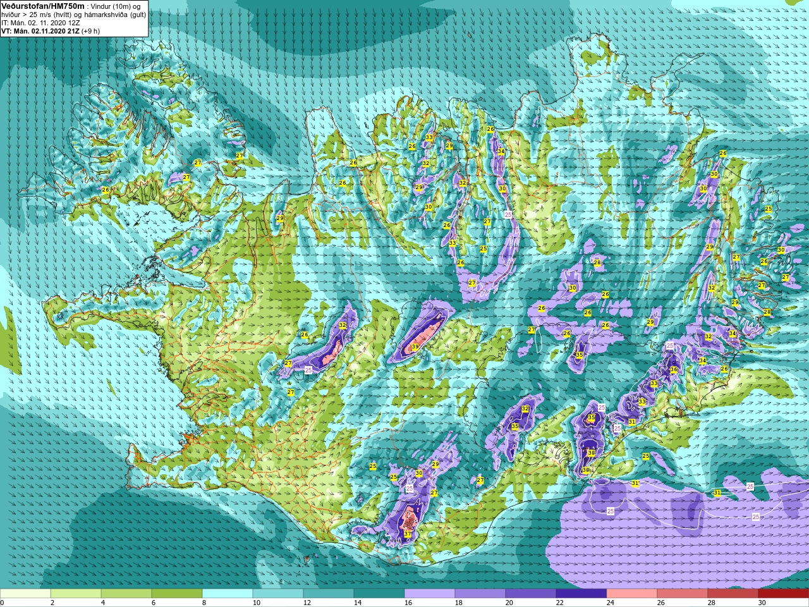809x607 pixels.
Task: Click the 'Veðurstofan/HM750m' map title
Action: click(43, 6)
